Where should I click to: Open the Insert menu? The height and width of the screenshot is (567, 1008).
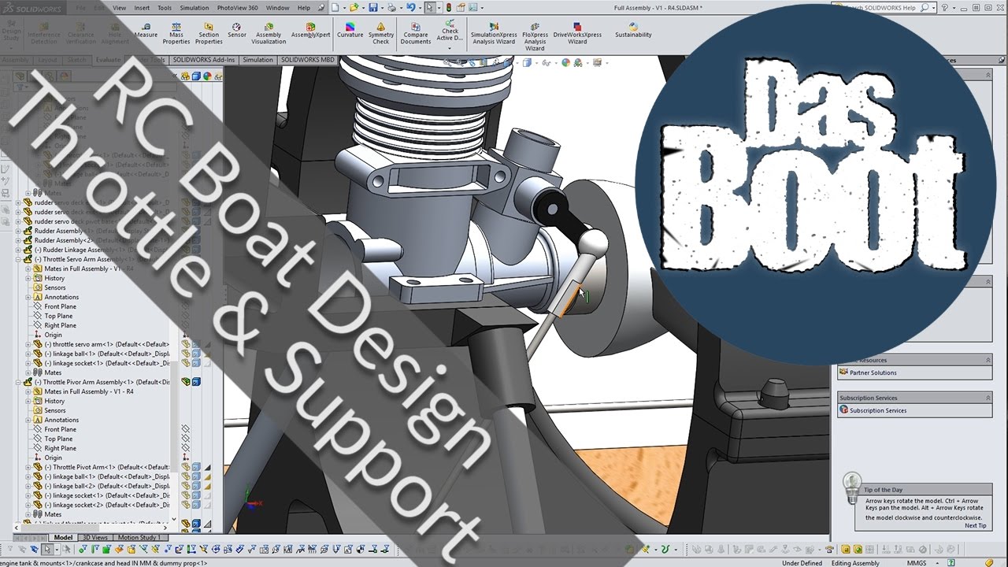(142, 7)
